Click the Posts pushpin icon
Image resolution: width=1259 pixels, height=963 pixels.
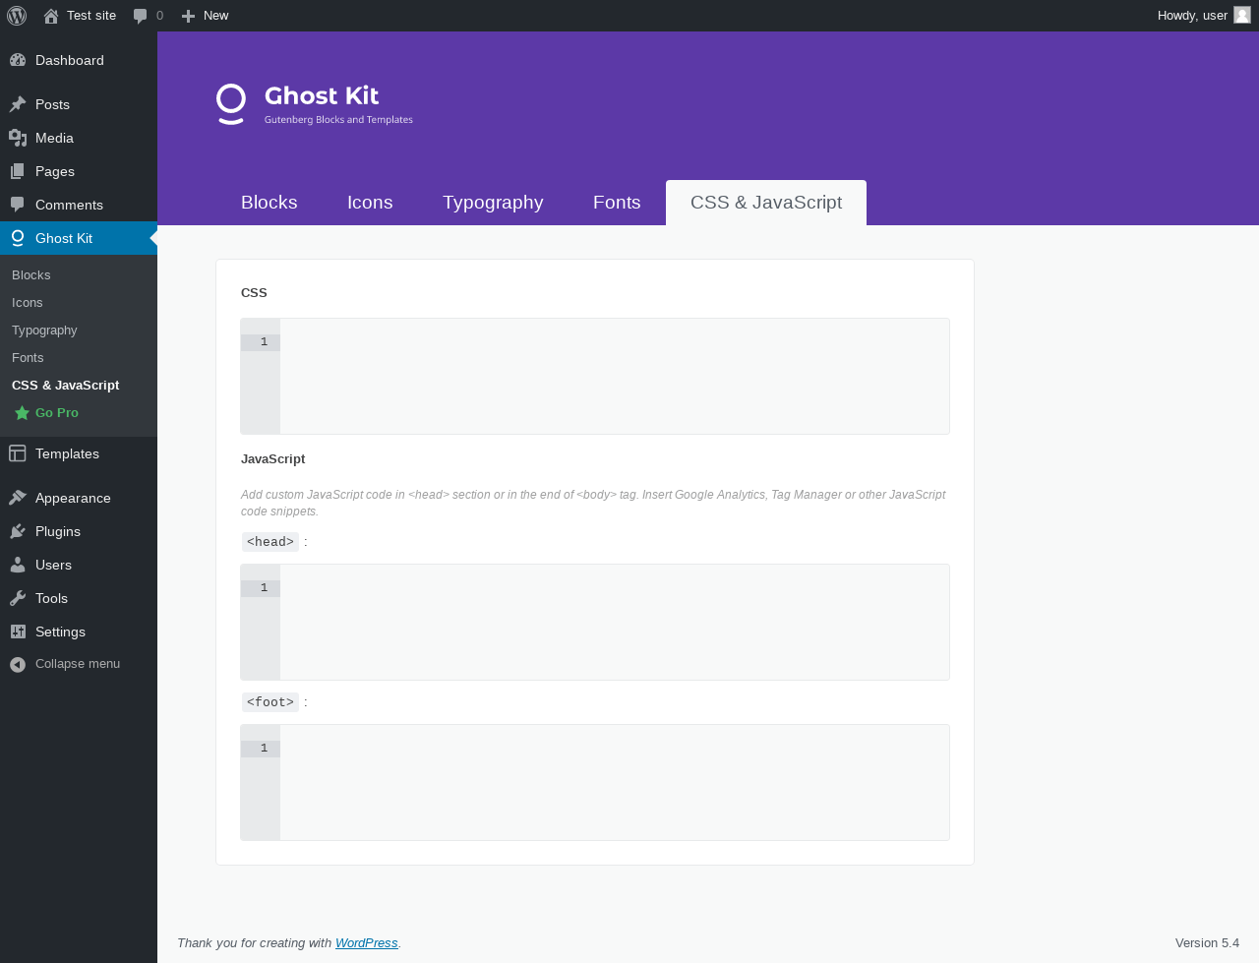pos(18,104)
